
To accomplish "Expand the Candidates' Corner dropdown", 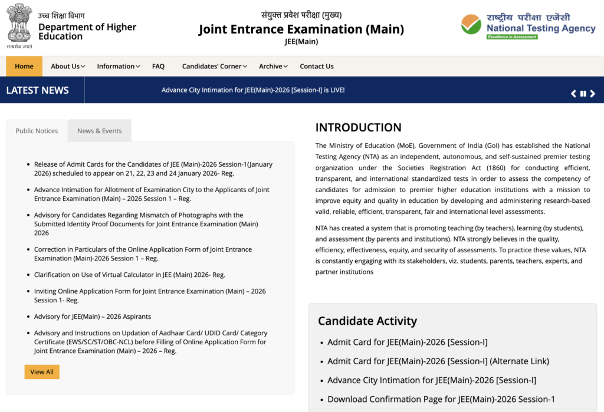I will pyautogui.click(x=213, y=66).
